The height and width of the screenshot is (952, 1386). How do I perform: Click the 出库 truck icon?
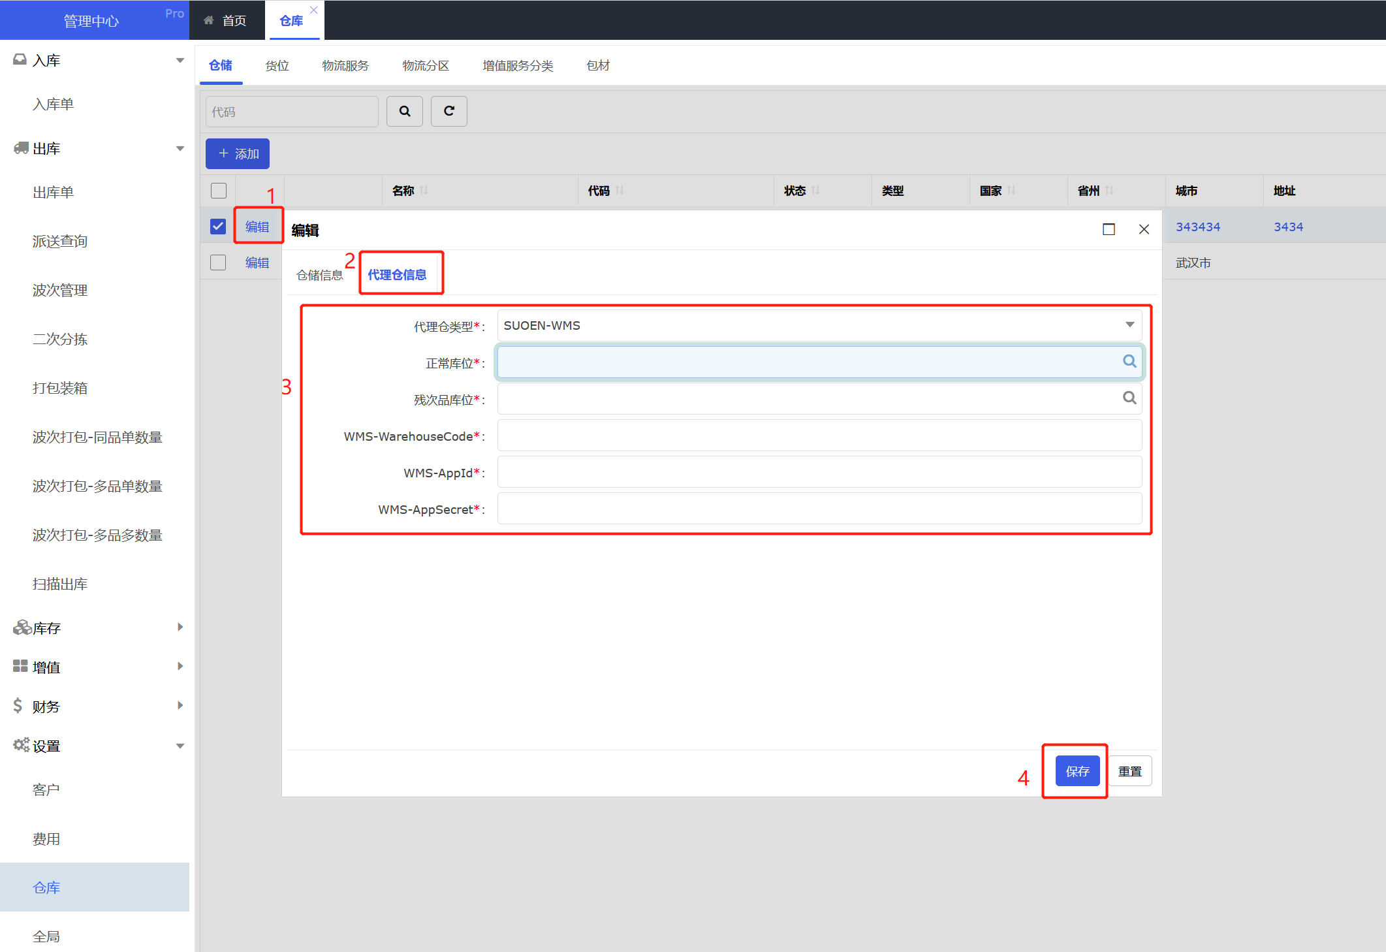point(21,148)
